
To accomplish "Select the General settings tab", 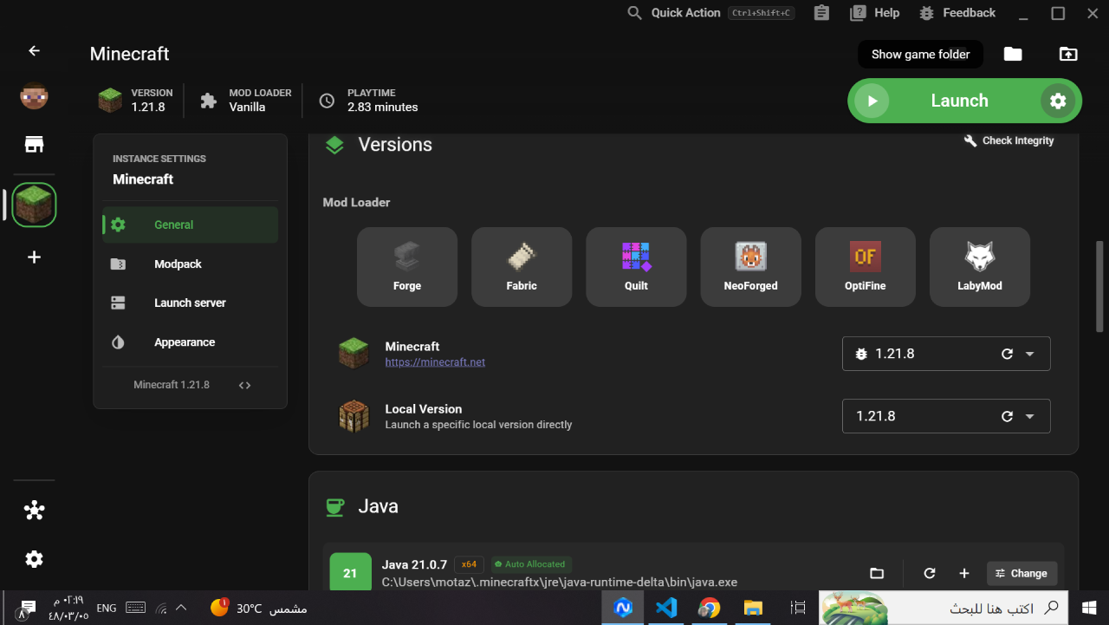I will click(190, 225).
